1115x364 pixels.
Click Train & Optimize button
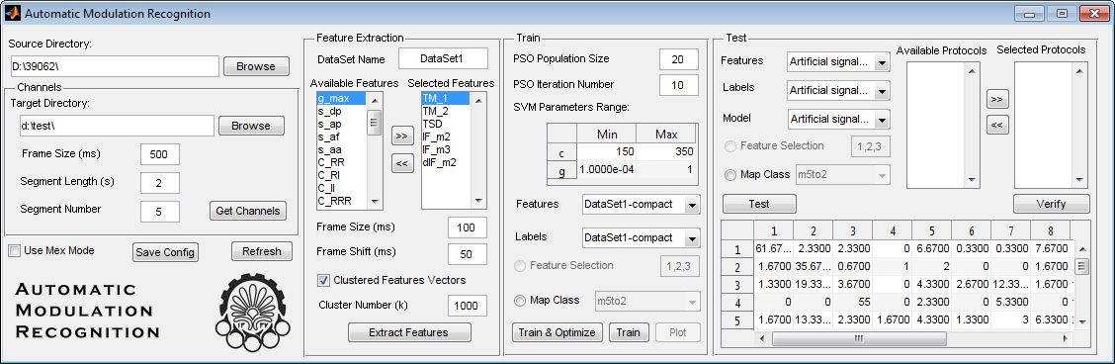[x=557, y=332]
